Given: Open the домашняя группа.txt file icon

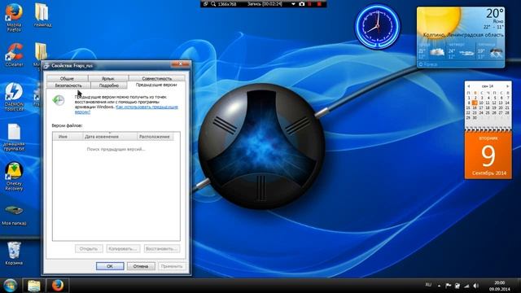Looking at the screenshot, I should [14, 138].
